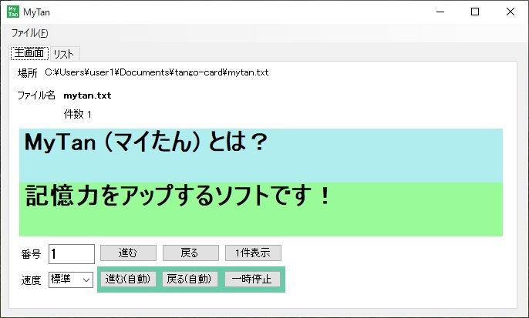Start auto-reverse with 戻る(自動)

[x=190, y=279]
